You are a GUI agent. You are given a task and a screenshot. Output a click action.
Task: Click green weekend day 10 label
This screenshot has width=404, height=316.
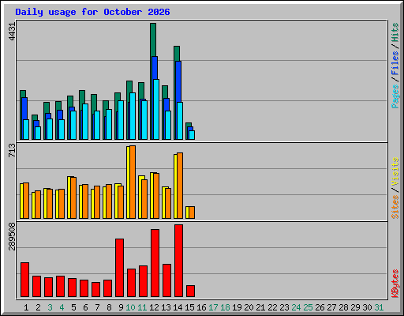(130, 307)
